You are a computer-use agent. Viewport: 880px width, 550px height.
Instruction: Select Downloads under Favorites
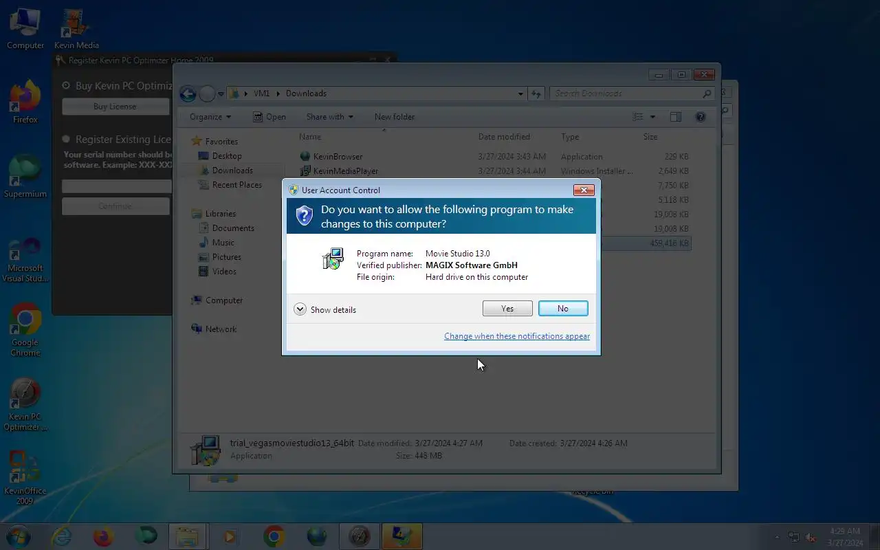[x=232, y=170]
